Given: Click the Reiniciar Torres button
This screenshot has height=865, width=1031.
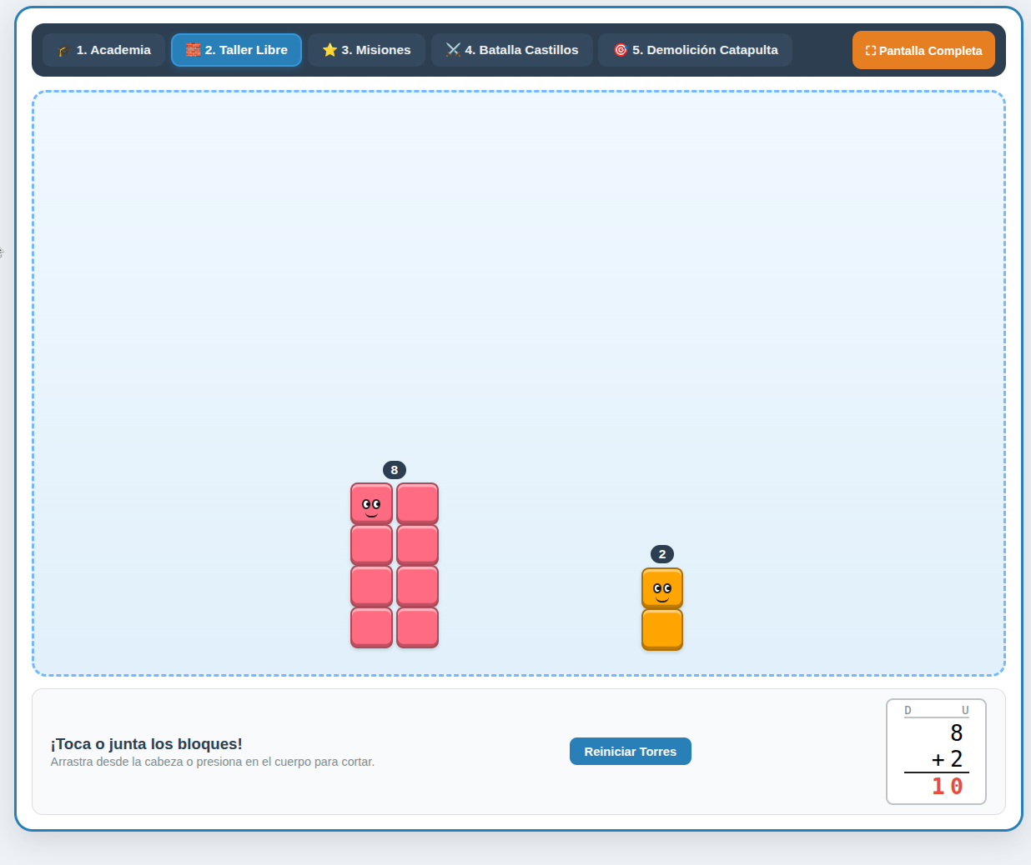Looking at the screenshot, I should point(631,751).
